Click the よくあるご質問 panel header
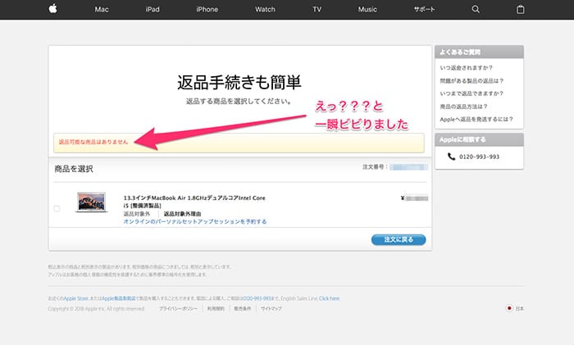This screenshot has width=574, height=345. click(x=479, y=52)
